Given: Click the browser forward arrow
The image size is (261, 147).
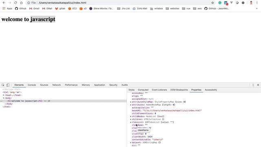Looking at the screenshot, I should click(x=10, y=3).
